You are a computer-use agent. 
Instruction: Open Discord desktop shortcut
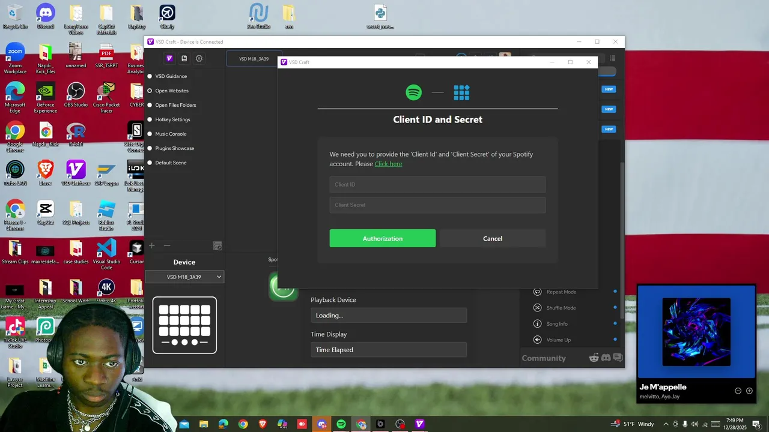click(46, 17)
